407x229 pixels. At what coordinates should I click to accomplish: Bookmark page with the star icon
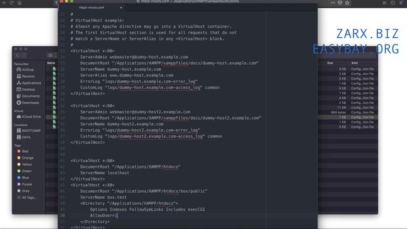tap(347, 3)
